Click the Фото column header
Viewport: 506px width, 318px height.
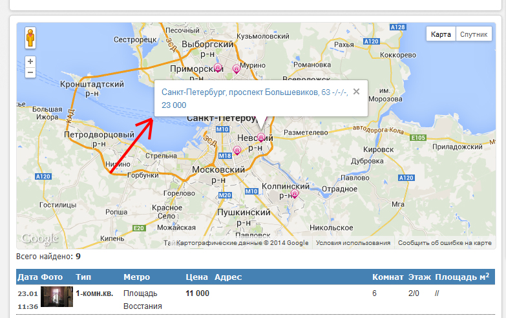pyautogui.click(x=52, y=277)
